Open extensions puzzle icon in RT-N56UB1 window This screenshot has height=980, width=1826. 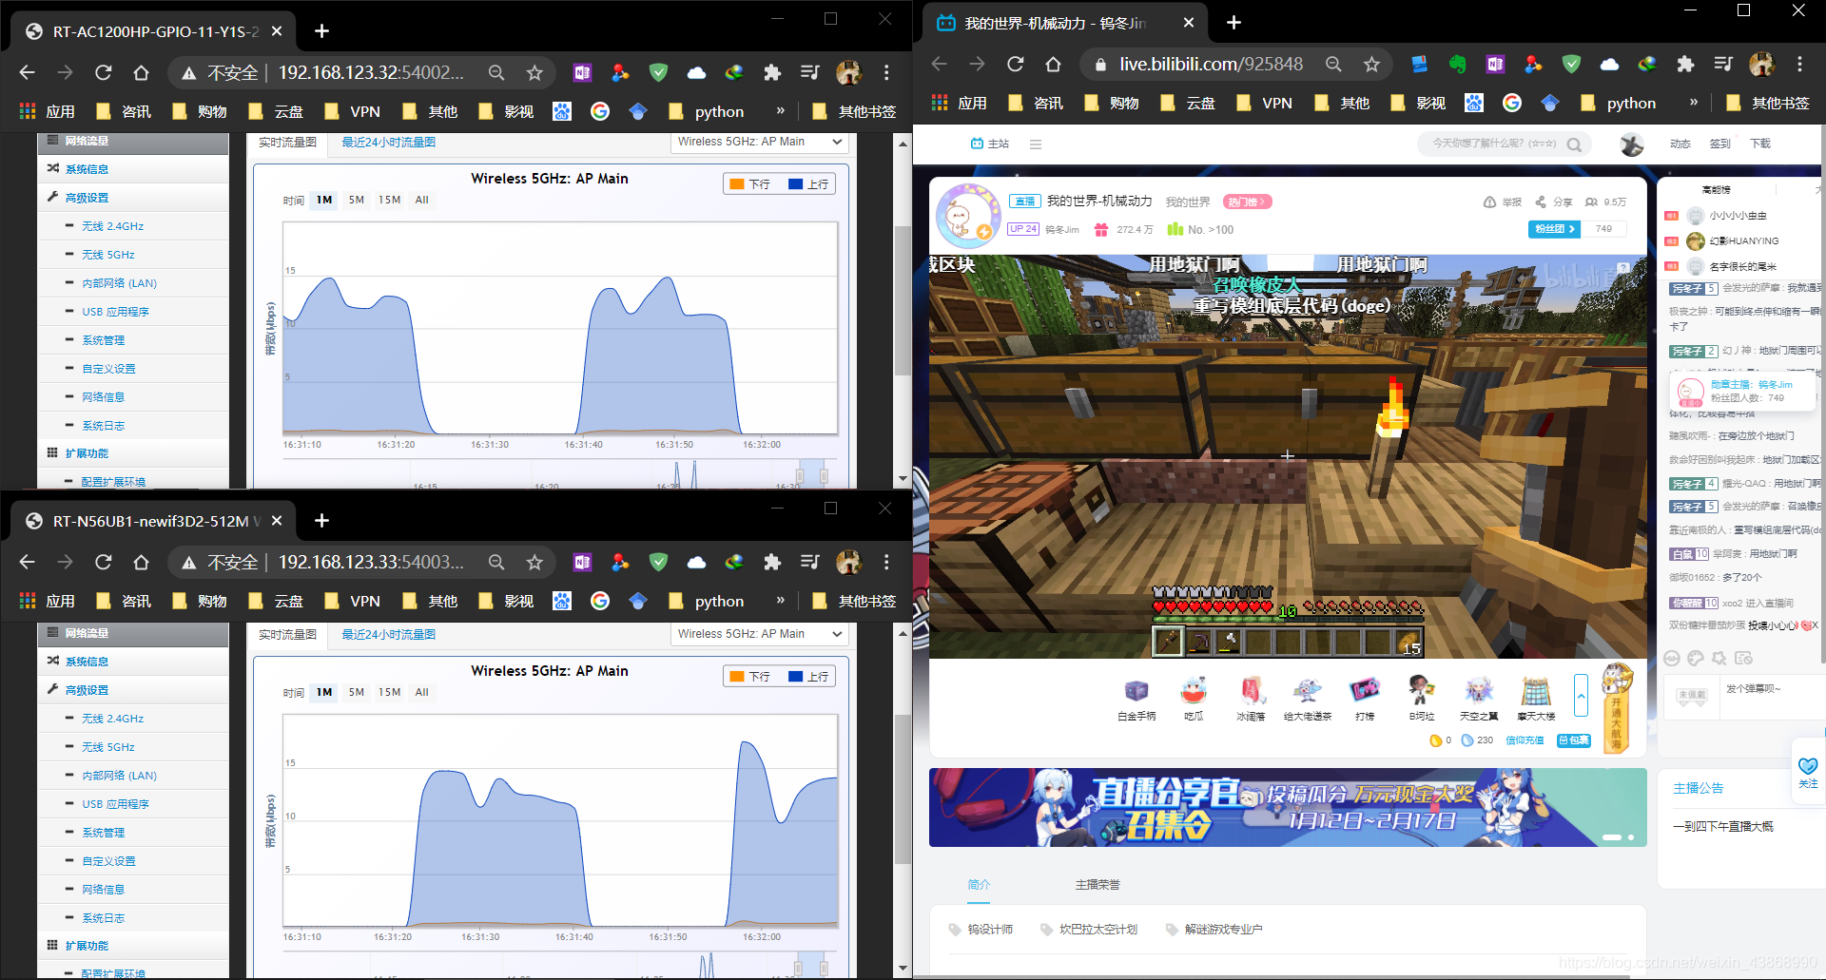coord(772,562)
